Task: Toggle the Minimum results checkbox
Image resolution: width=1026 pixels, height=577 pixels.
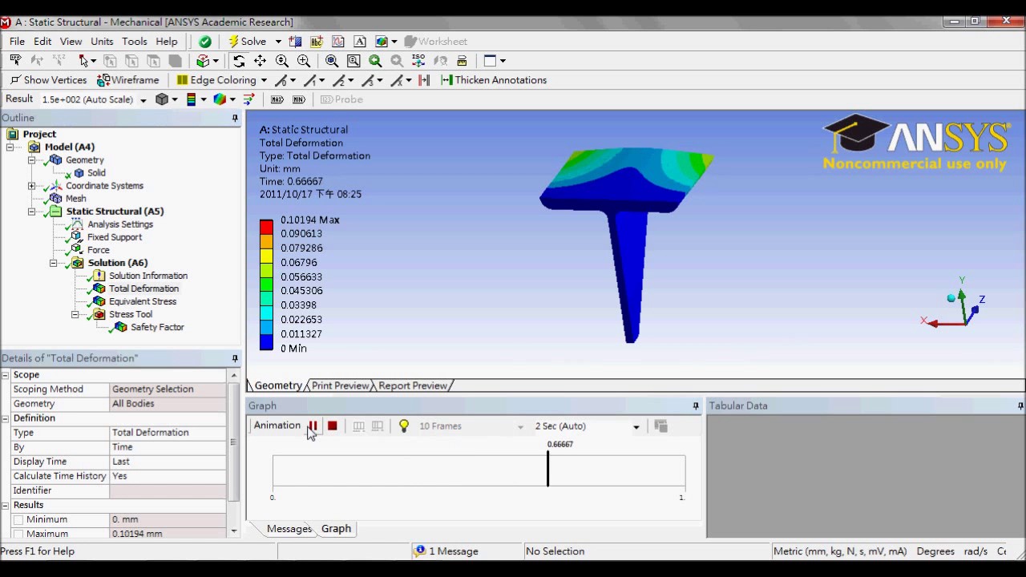Action: click(x=18, y=520)
